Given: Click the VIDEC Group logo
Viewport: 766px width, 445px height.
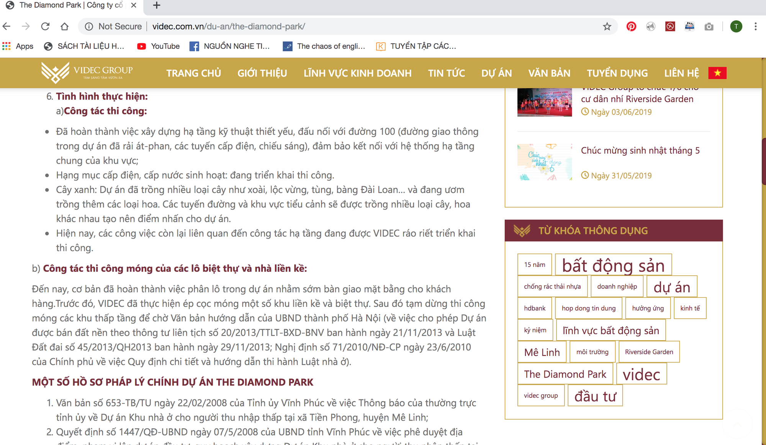Looking at the screenshot, I should (87, 72).
